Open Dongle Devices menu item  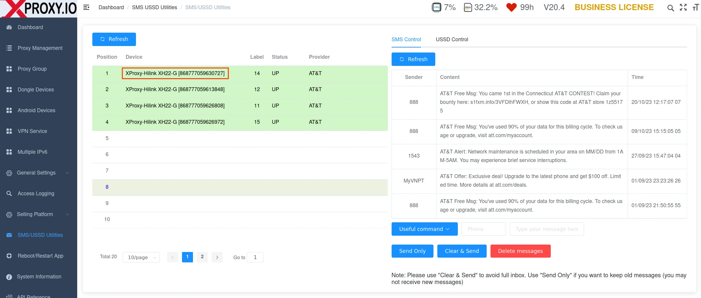coord(39,90)
